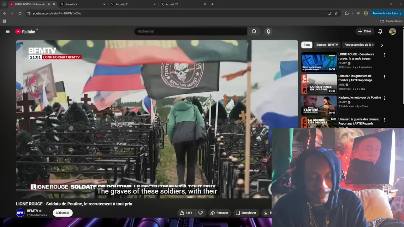Viewport: 404px width, 227px height.
Task: Close the LIGNE ROUGE tab
Action: [54, 4]
